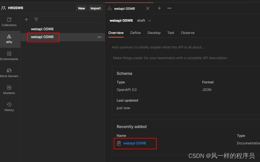Click the Add summary text field

point(158,47)
